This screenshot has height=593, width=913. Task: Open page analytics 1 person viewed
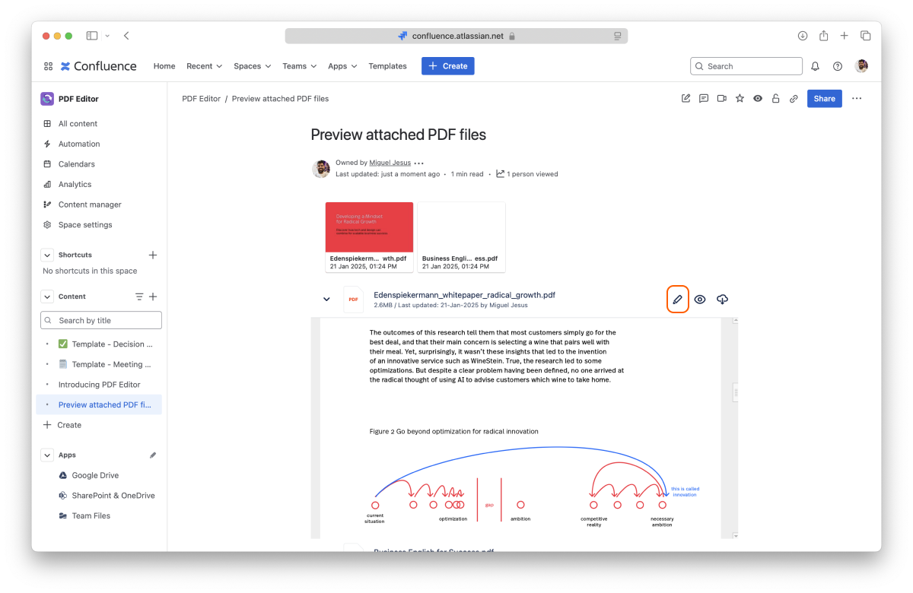[x=526, y=173]
